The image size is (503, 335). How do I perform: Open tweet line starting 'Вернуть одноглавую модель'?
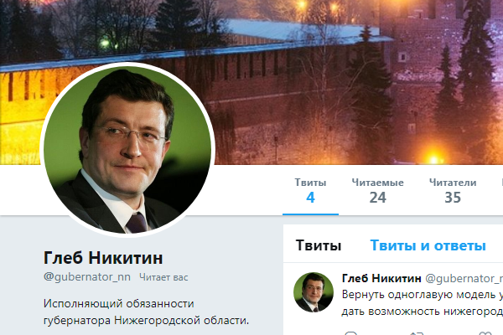click(x=423, y=295)
